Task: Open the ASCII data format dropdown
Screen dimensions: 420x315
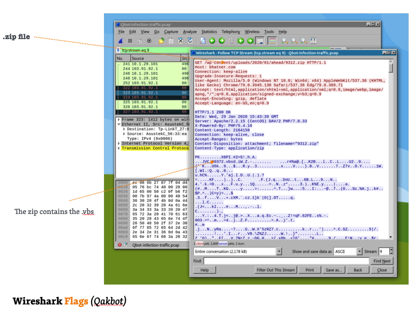Action: [359, 252]
